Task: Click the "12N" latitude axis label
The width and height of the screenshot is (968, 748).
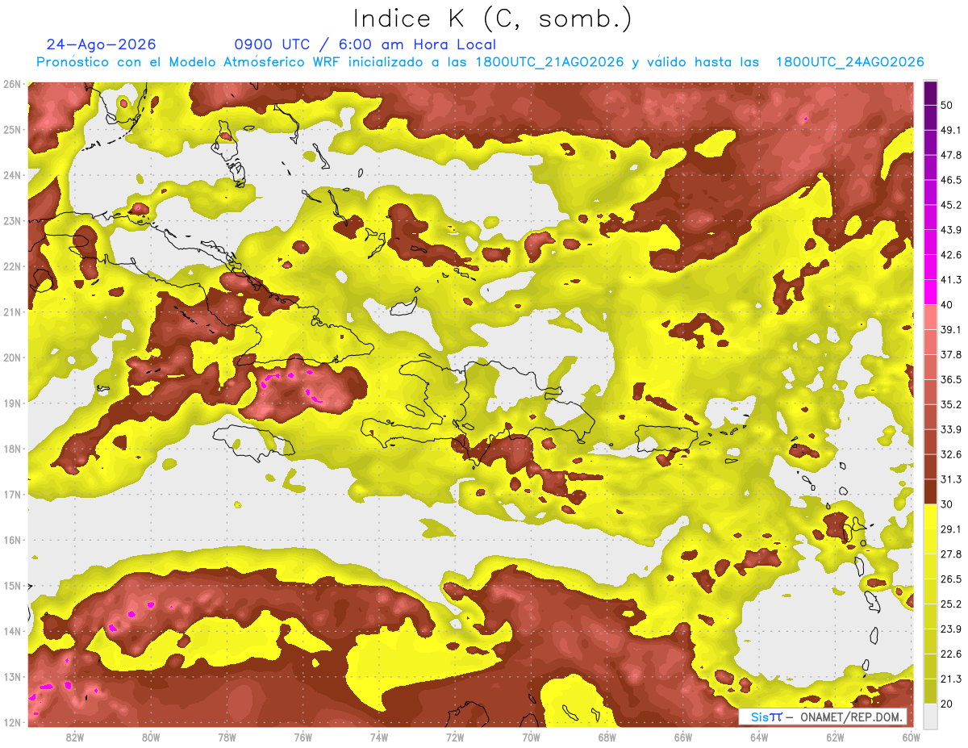Action: 11,722
